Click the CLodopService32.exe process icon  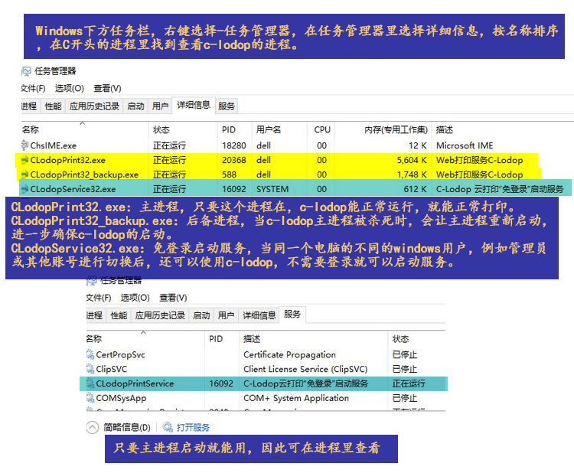point(24,189)
